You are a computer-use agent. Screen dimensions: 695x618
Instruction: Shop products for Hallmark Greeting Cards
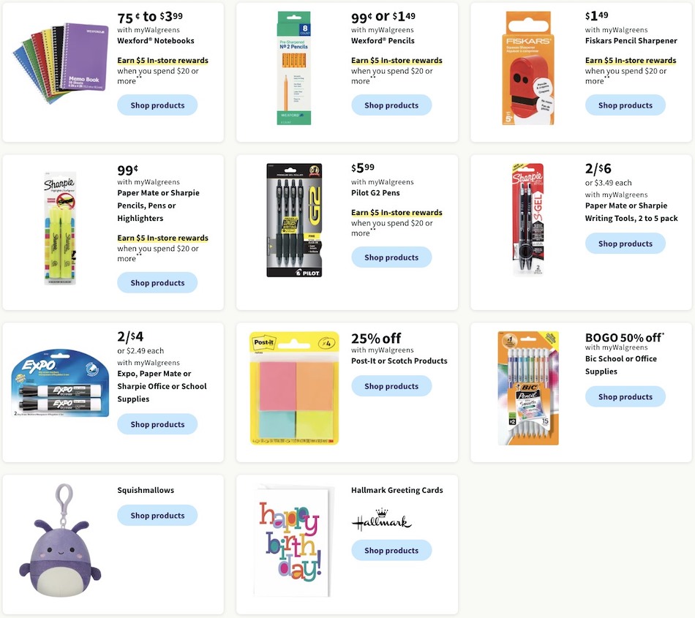(391, 551)
